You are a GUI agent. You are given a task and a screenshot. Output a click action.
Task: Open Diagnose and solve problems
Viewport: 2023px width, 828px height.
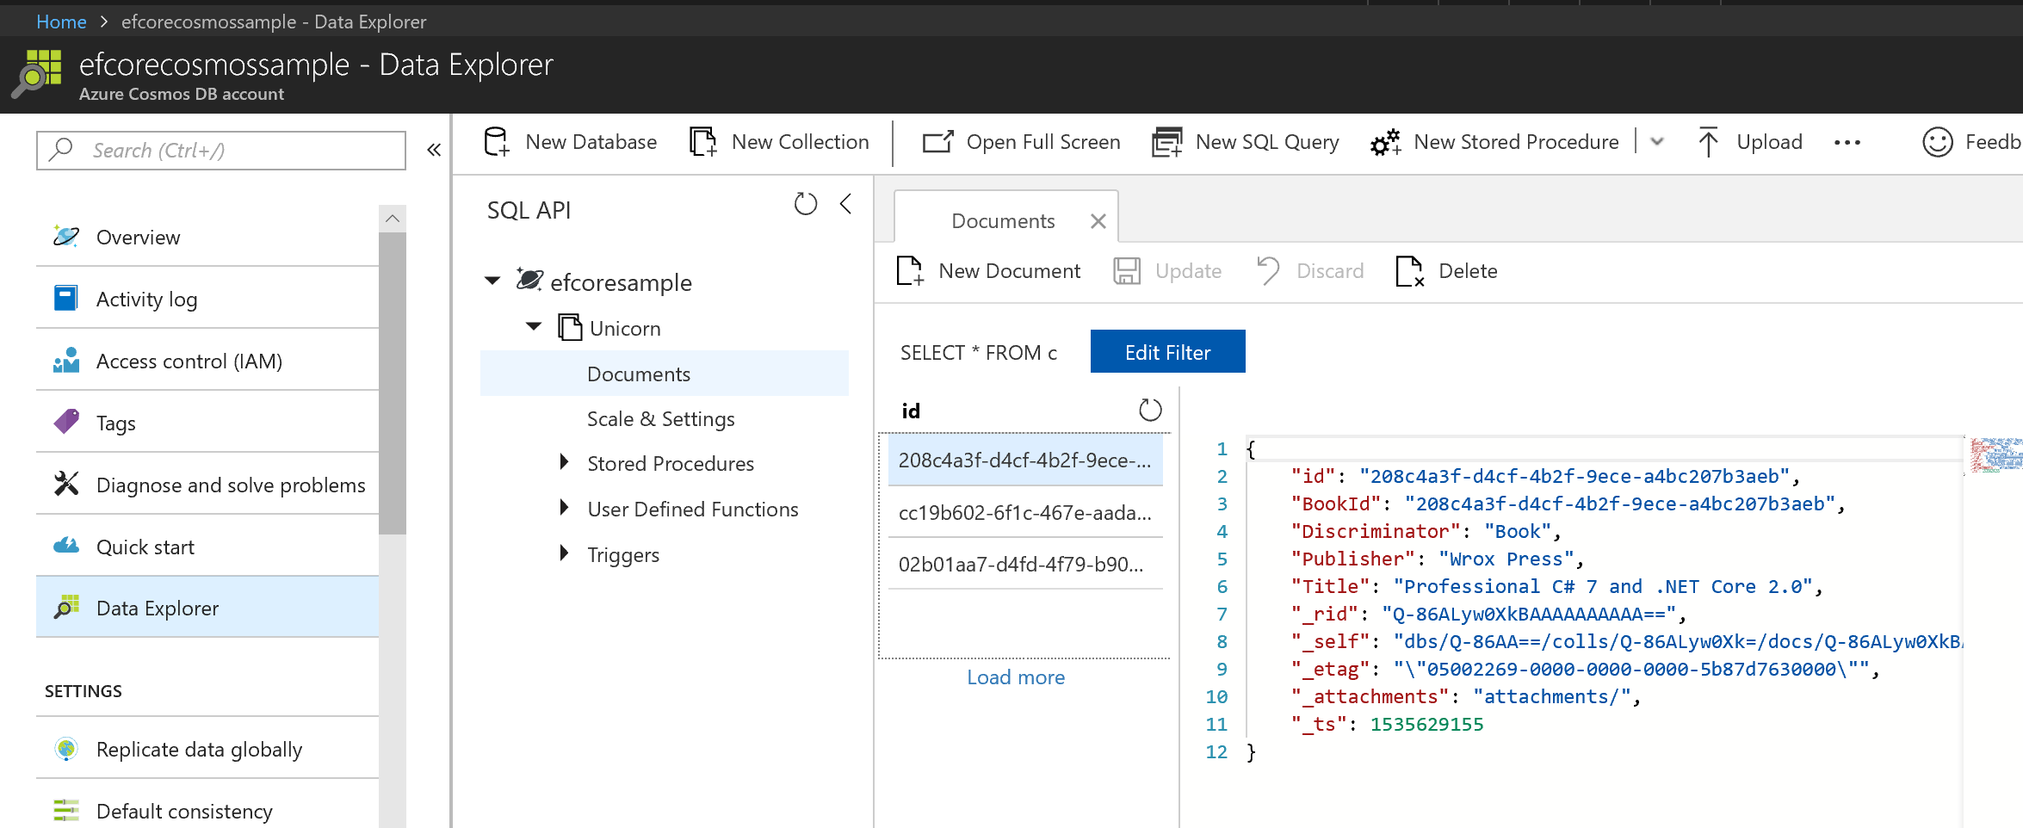(x=207, y=485)
